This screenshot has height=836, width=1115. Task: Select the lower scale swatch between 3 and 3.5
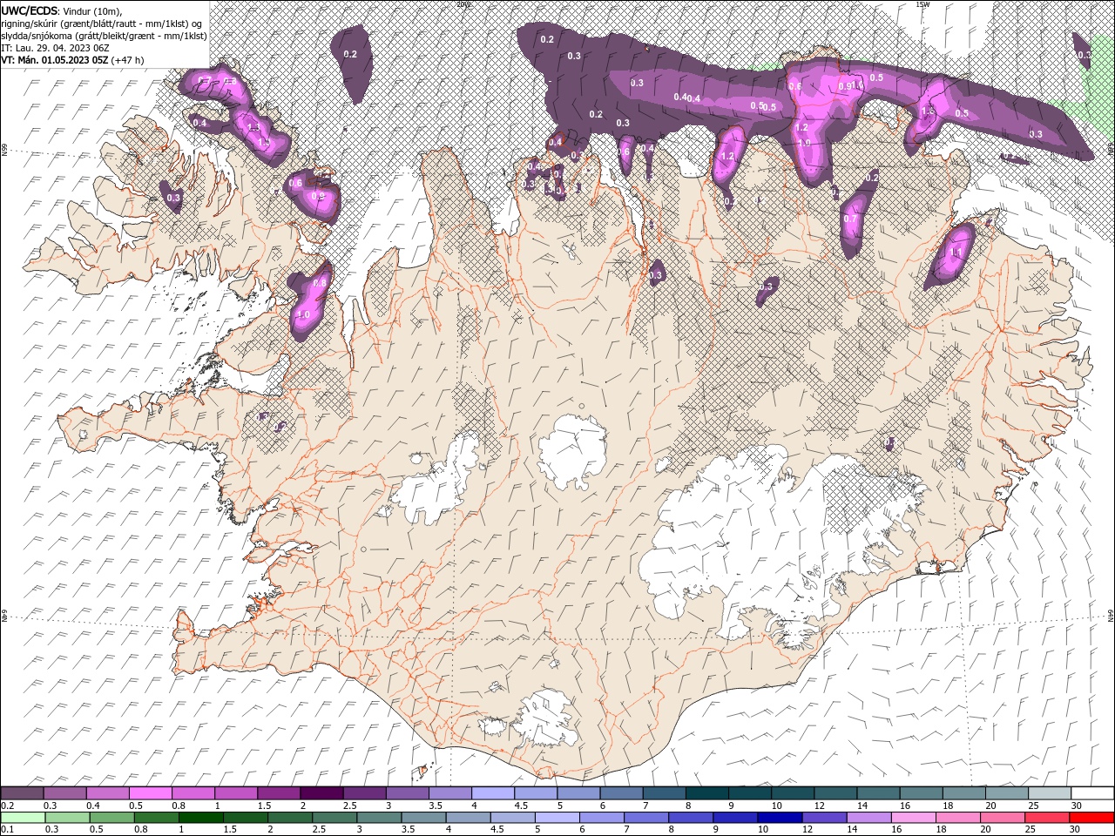378,817
